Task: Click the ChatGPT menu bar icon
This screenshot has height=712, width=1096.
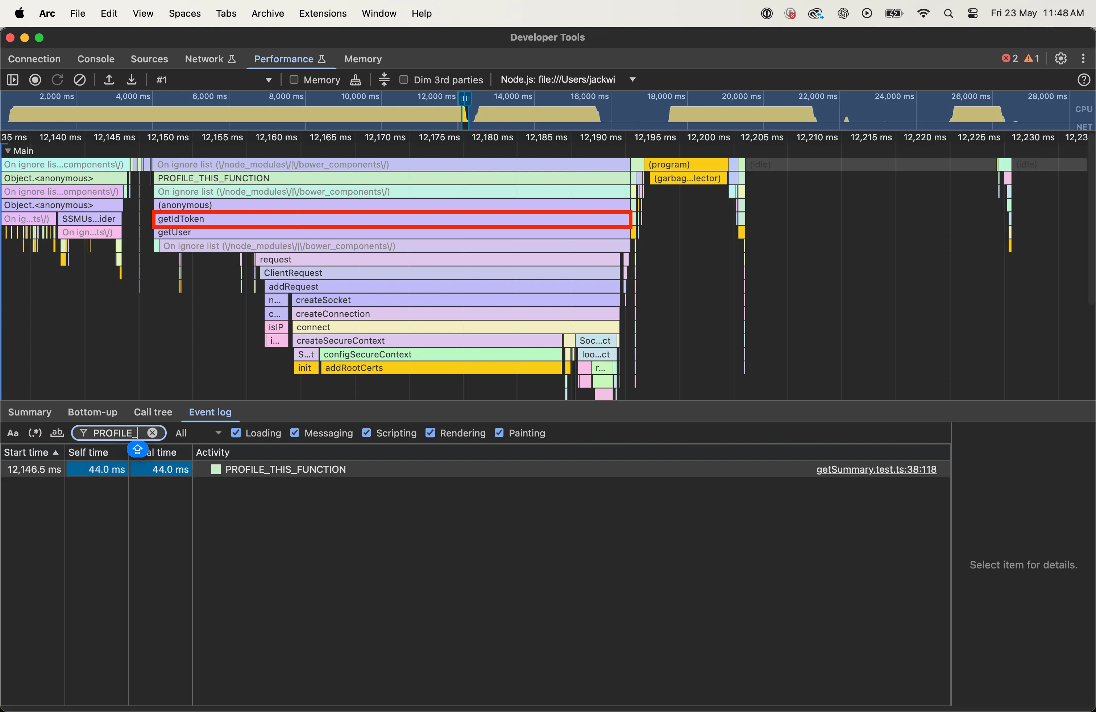Action: point(843,13)
